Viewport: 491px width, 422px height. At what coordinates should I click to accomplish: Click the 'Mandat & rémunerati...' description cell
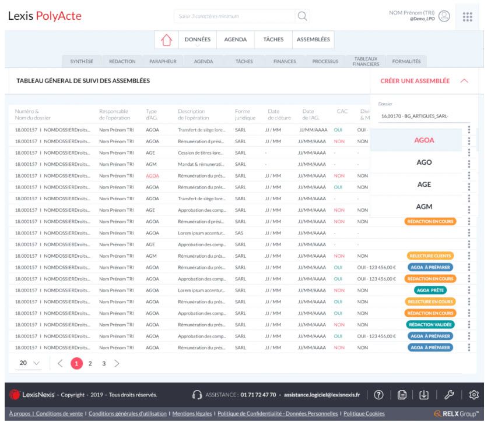coord(201,164)
